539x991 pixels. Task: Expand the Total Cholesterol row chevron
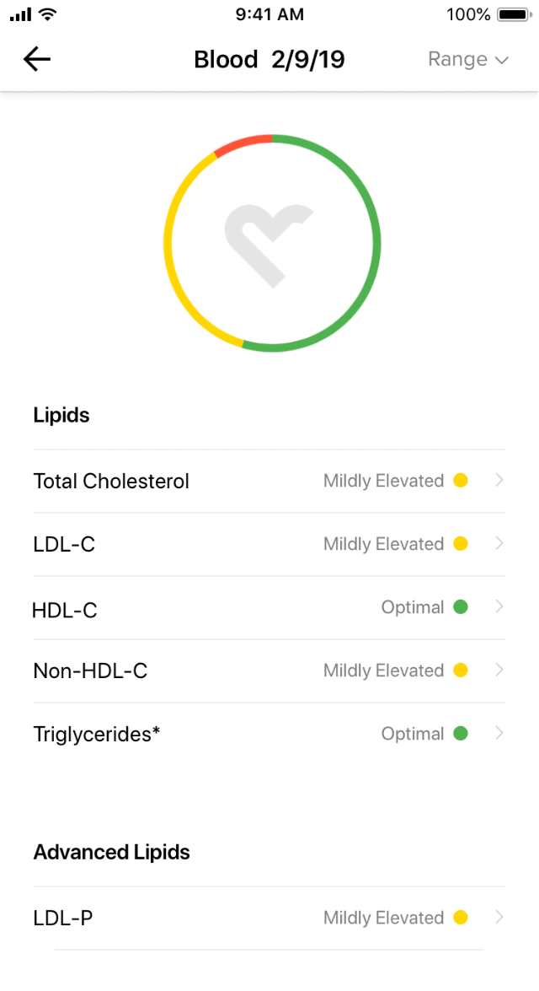pyautogui.click(x=499, y=480)
